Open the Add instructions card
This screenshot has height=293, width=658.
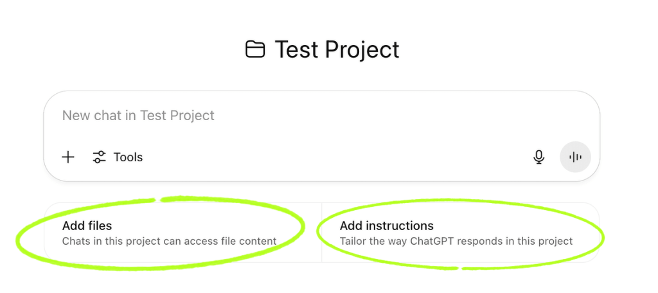coord(460,233)
